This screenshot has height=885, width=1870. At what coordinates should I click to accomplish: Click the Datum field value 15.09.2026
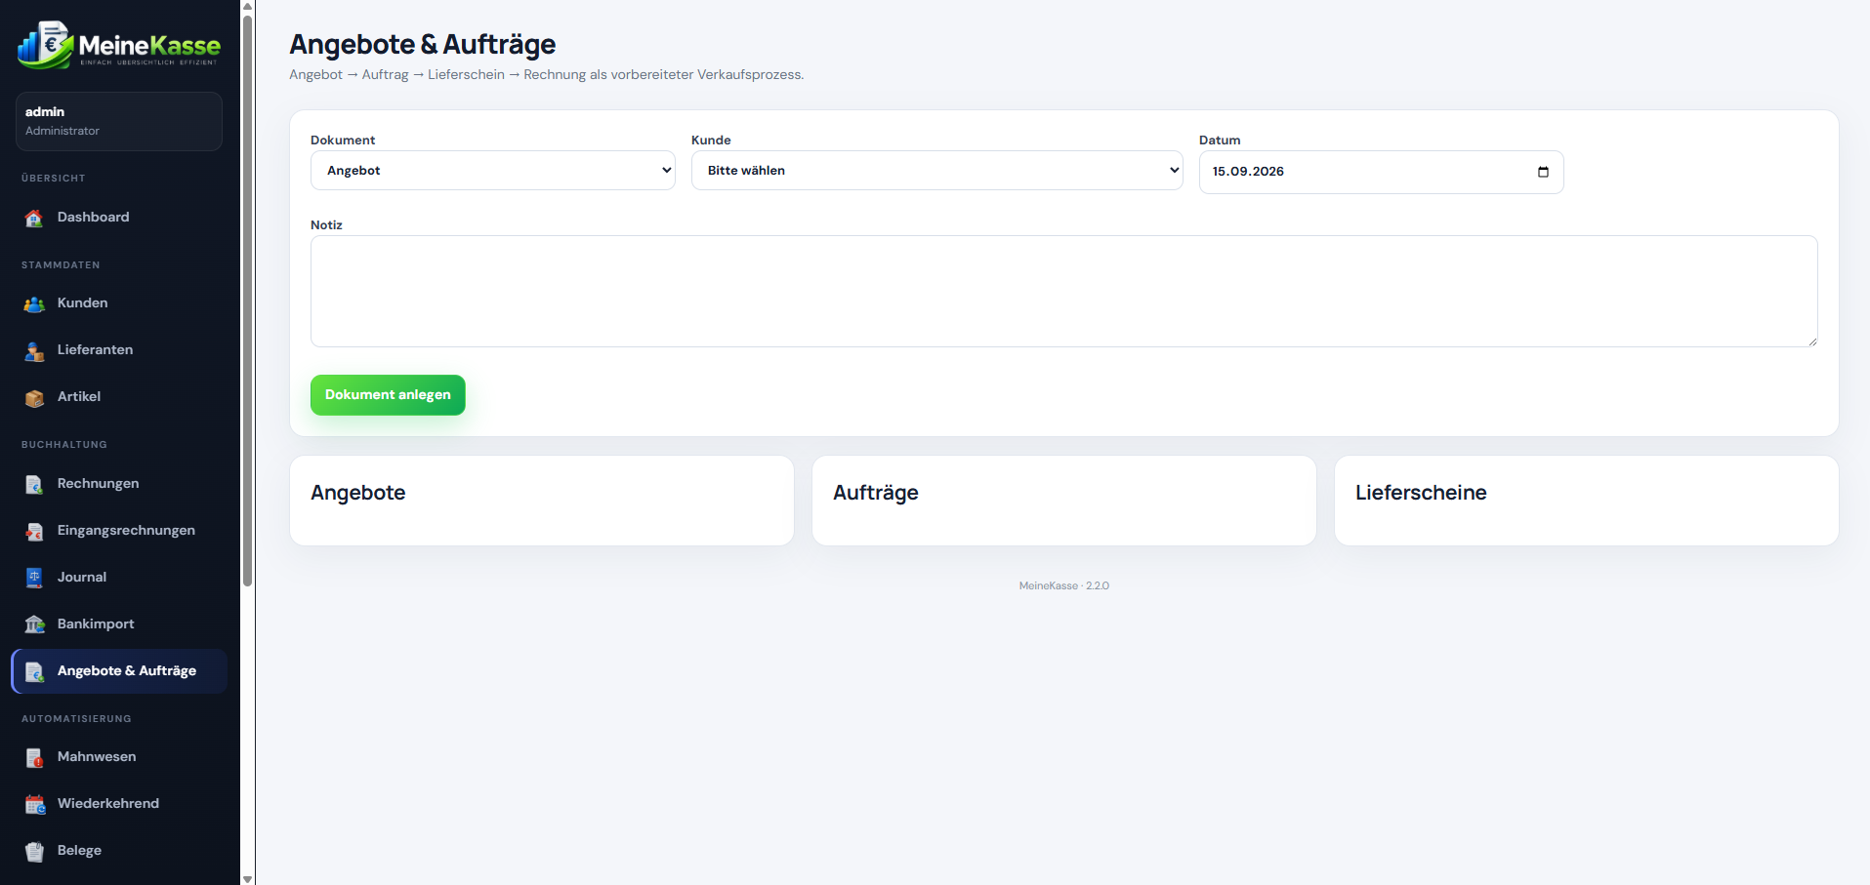coord(1248,172)
